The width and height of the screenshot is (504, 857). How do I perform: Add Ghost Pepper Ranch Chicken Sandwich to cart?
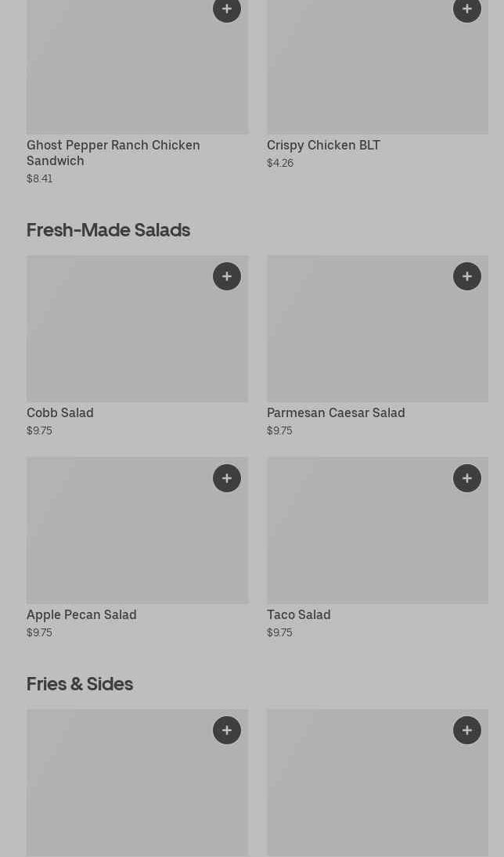226,9
